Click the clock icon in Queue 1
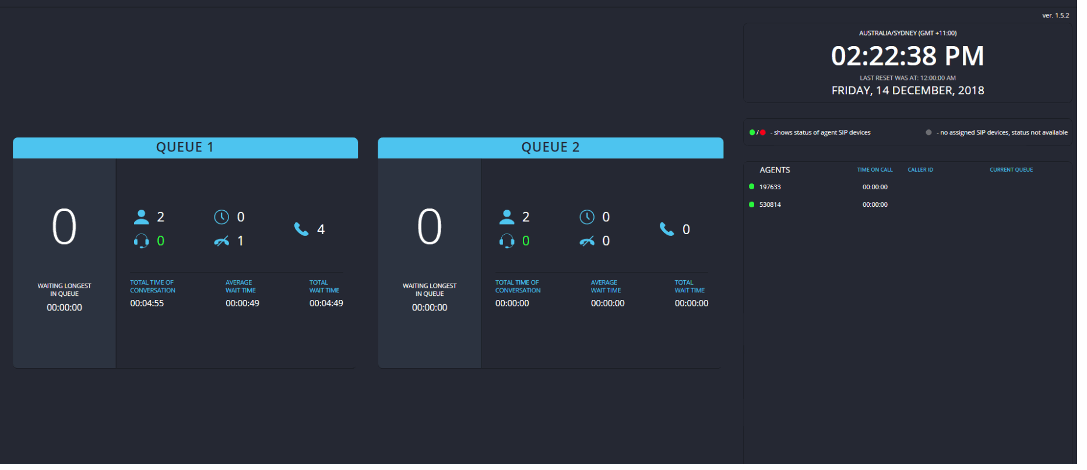1087x470 pixels. coord(221,217)
